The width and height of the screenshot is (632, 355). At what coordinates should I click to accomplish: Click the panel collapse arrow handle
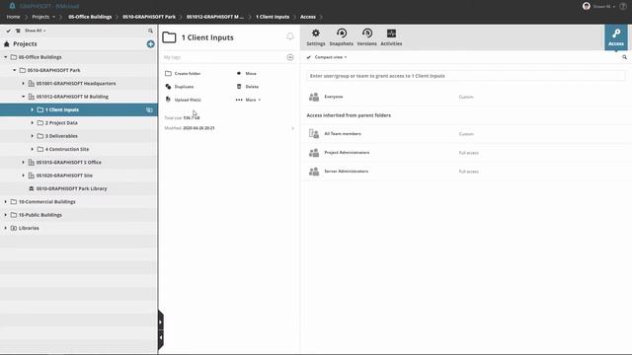pyautogui.click(x=160, y=337)
